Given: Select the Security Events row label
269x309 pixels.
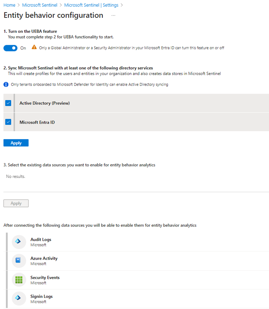Looking at the screenshot, I should [x=45, y=277].
